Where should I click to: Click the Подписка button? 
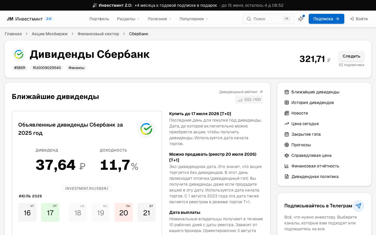pos(326,19)
